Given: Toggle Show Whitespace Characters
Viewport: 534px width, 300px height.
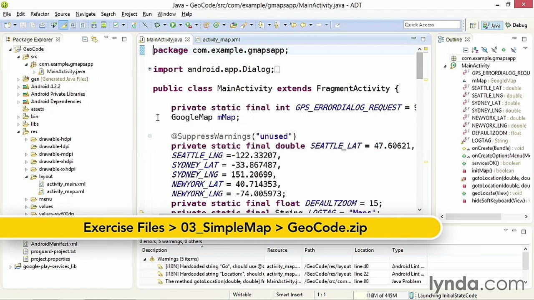Looking at the screenshot, I should tap(83, 25).
